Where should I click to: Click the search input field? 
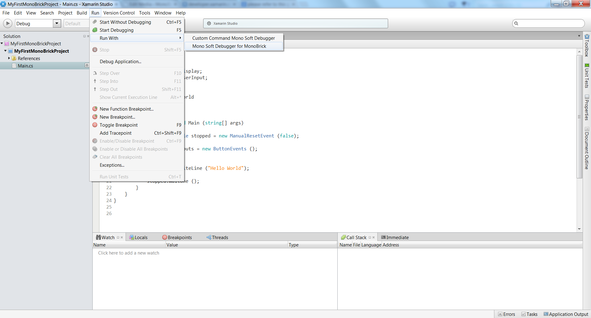549,23
